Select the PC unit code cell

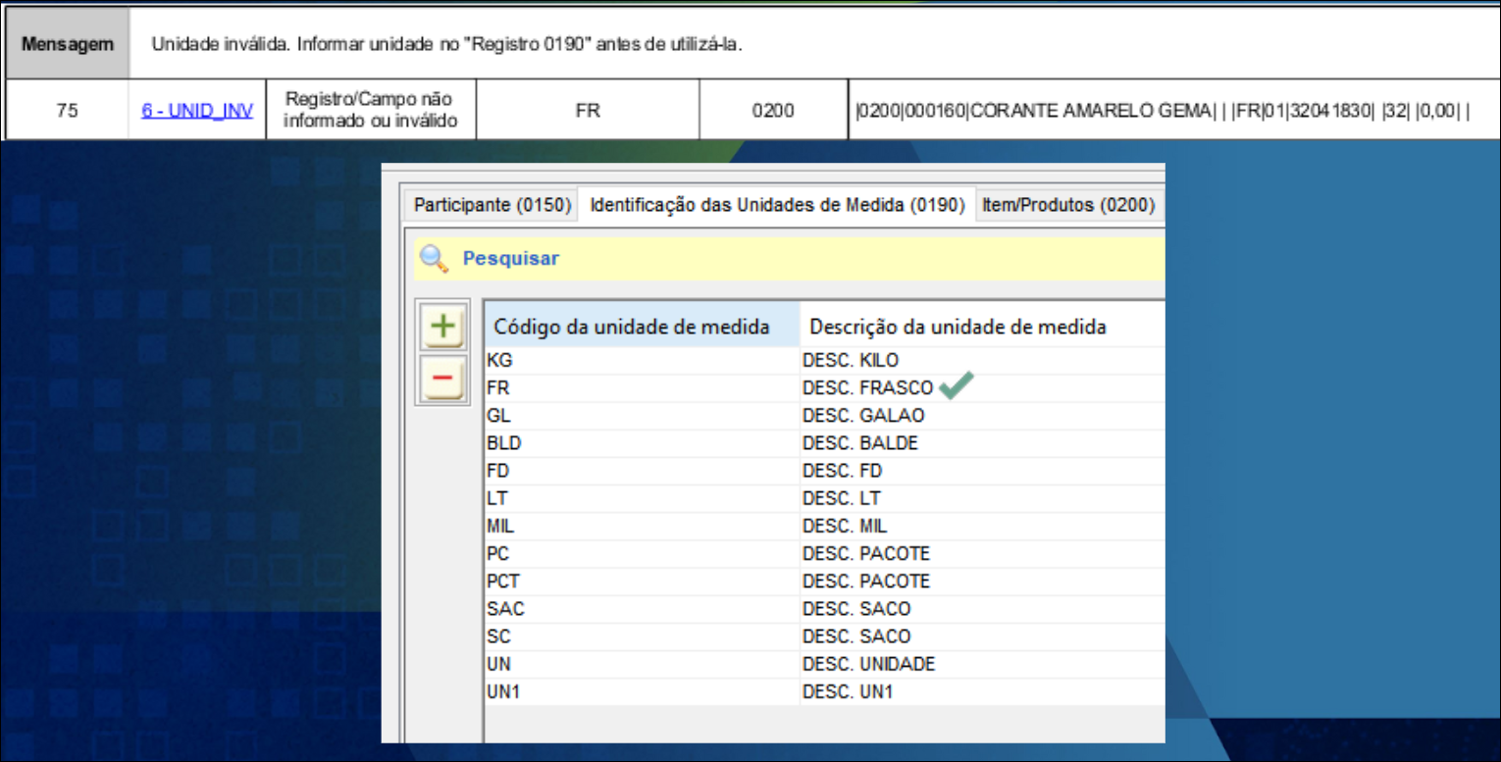(642, 554)
